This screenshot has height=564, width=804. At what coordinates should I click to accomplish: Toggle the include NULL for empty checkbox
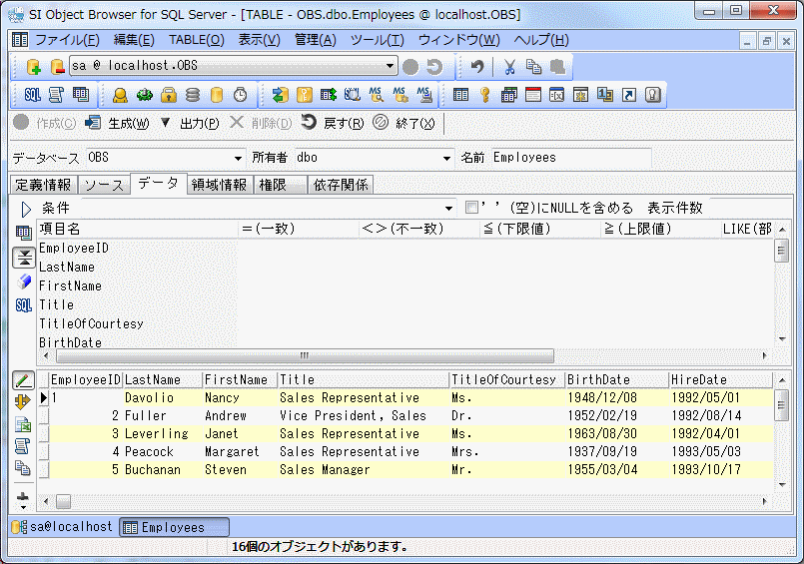pyautogui.click(x=472, y=208)
